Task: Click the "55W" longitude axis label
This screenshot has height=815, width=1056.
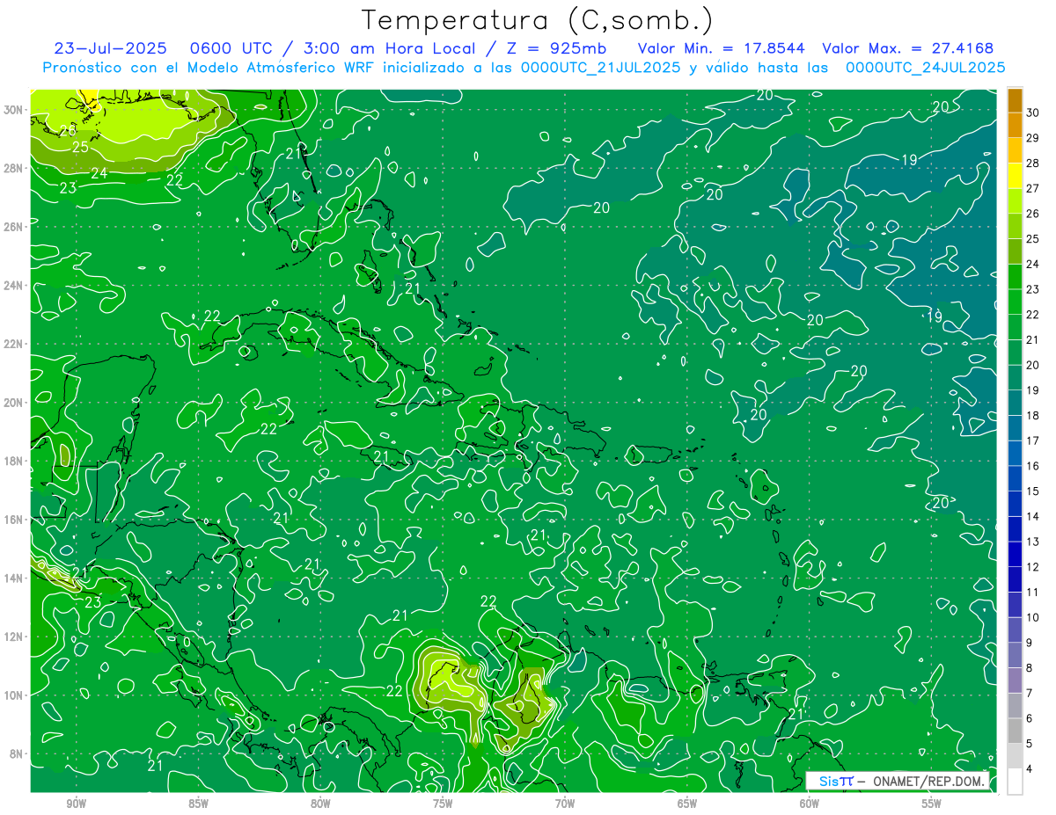Action: click(931, 804)
